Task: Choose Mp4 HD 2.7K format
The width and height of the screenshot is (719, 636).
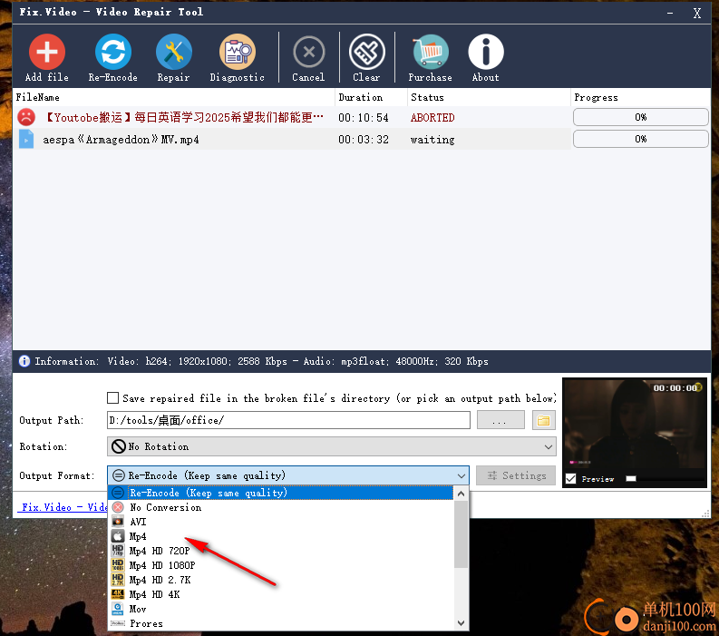Action: (x=280, y=580)
